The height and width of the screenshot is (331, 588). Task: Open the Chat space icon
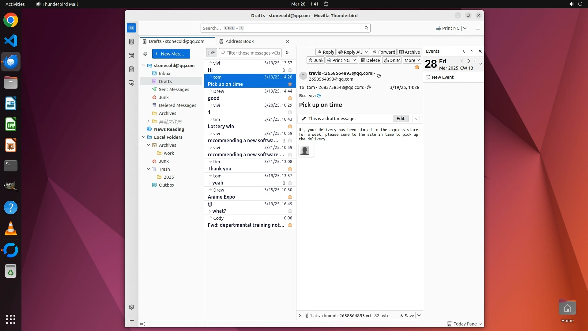tap(131, 83)
